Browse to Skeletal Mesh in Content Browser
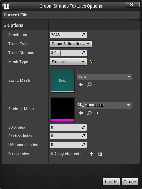142x189 pixels. [x=90, y=113]
